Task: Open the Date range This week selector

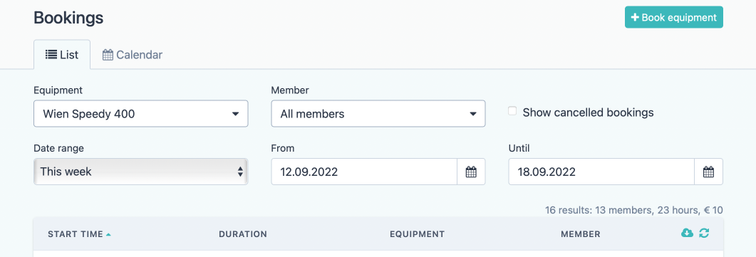Action: [x=141, y=172]
